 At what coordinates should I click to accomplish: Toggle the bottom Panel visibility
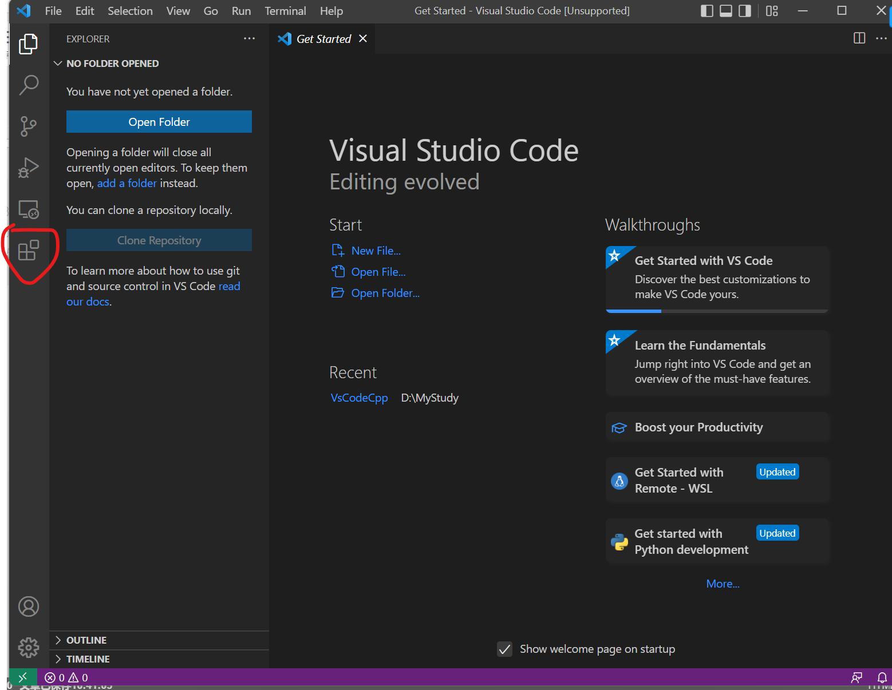coord(726,11)
